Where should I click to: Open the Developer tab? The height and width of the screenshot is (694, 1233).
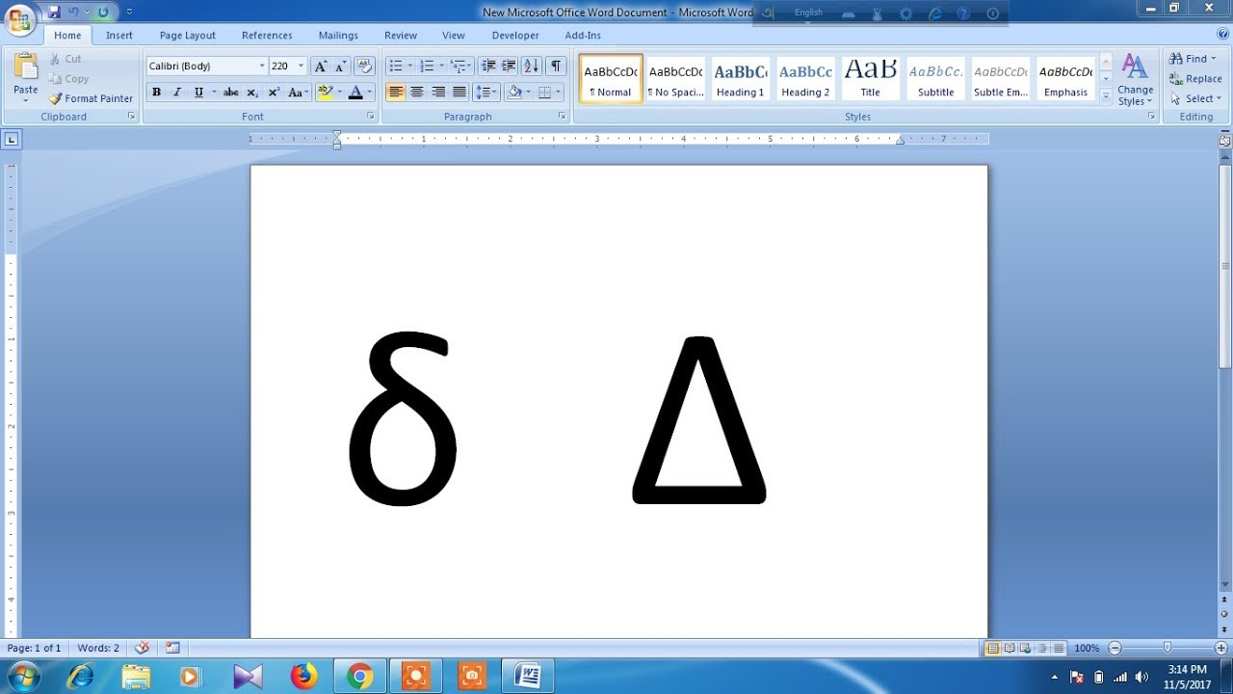(514, 35)
